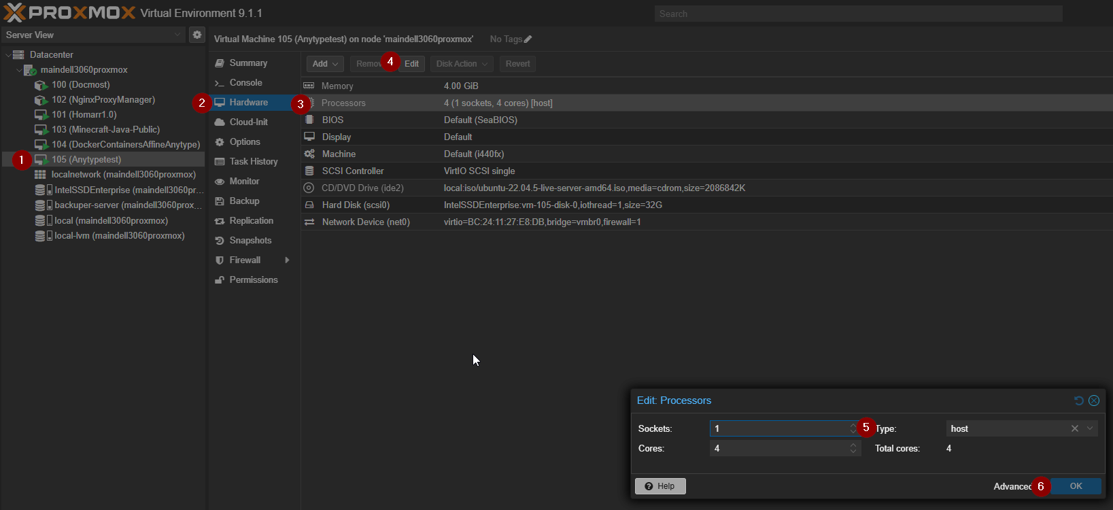Collapse the maindell3060proxmox node
1113x510 pixels.
[x=19, y=70]
